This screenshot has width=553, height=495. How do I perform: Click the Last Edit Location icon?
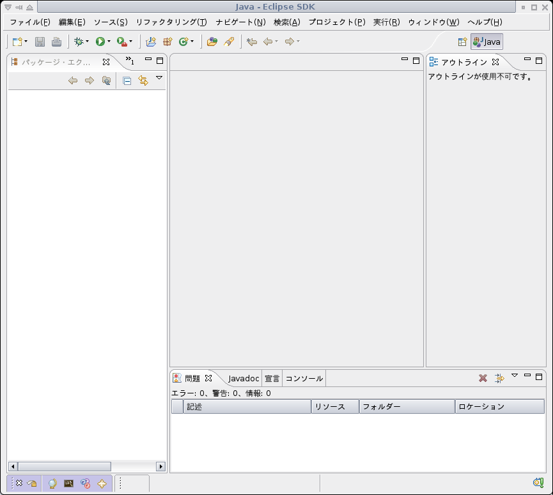(252, 42)
